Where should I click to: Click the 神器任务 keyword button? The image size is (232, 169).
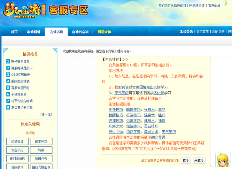pyautogui.click(x=41, y=159)
